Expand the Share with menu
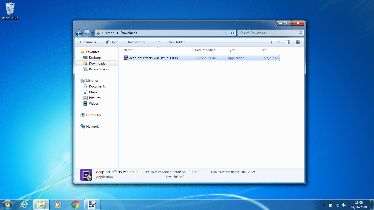This screenshot has width=374, height=210. (x=136, y=42)
